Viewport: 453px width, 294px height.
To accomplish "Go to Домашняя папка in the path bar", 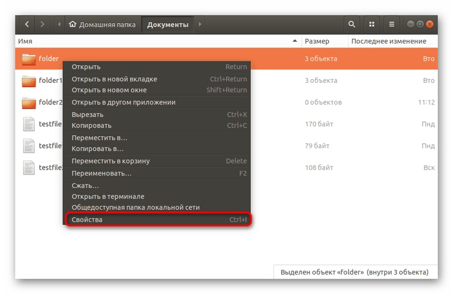I will point(104,25).
